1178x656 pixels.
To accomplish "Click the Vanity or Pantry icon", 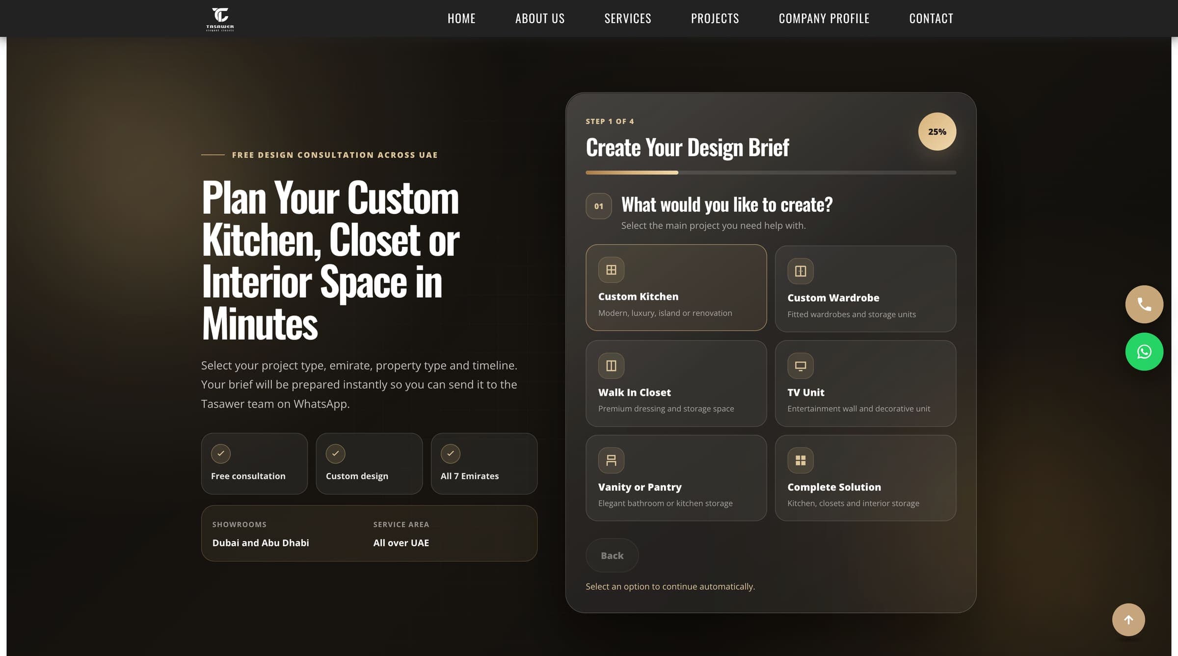I will pos(611,460).
